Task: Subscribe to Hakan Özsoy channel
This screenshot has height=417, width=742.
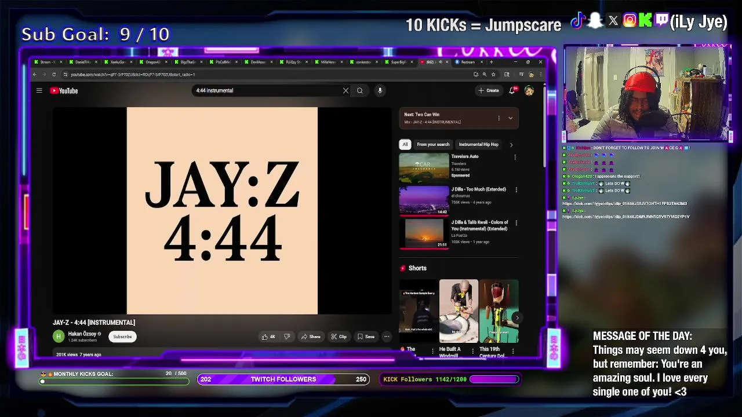Action: point(122,336)
